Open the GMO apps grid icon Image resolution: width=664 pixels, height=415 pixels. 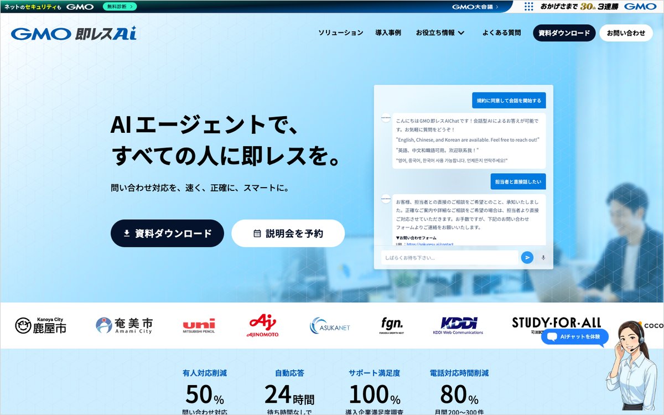coord(529,7)
